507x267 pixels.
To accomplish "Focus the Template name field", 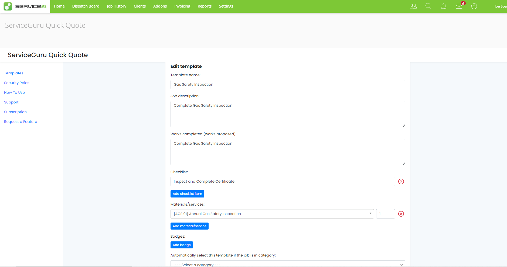I will click(288, 85).
